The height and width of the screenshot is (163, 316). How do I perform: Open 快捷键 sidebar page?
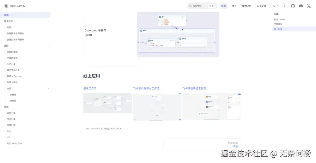coord(13,95)
